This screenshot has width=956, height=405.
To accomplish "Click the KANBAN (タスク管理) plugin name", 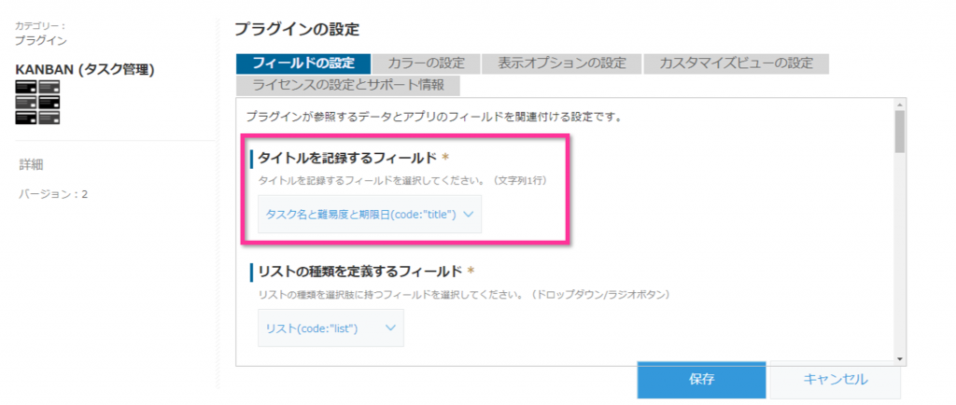I will point(85,71).
